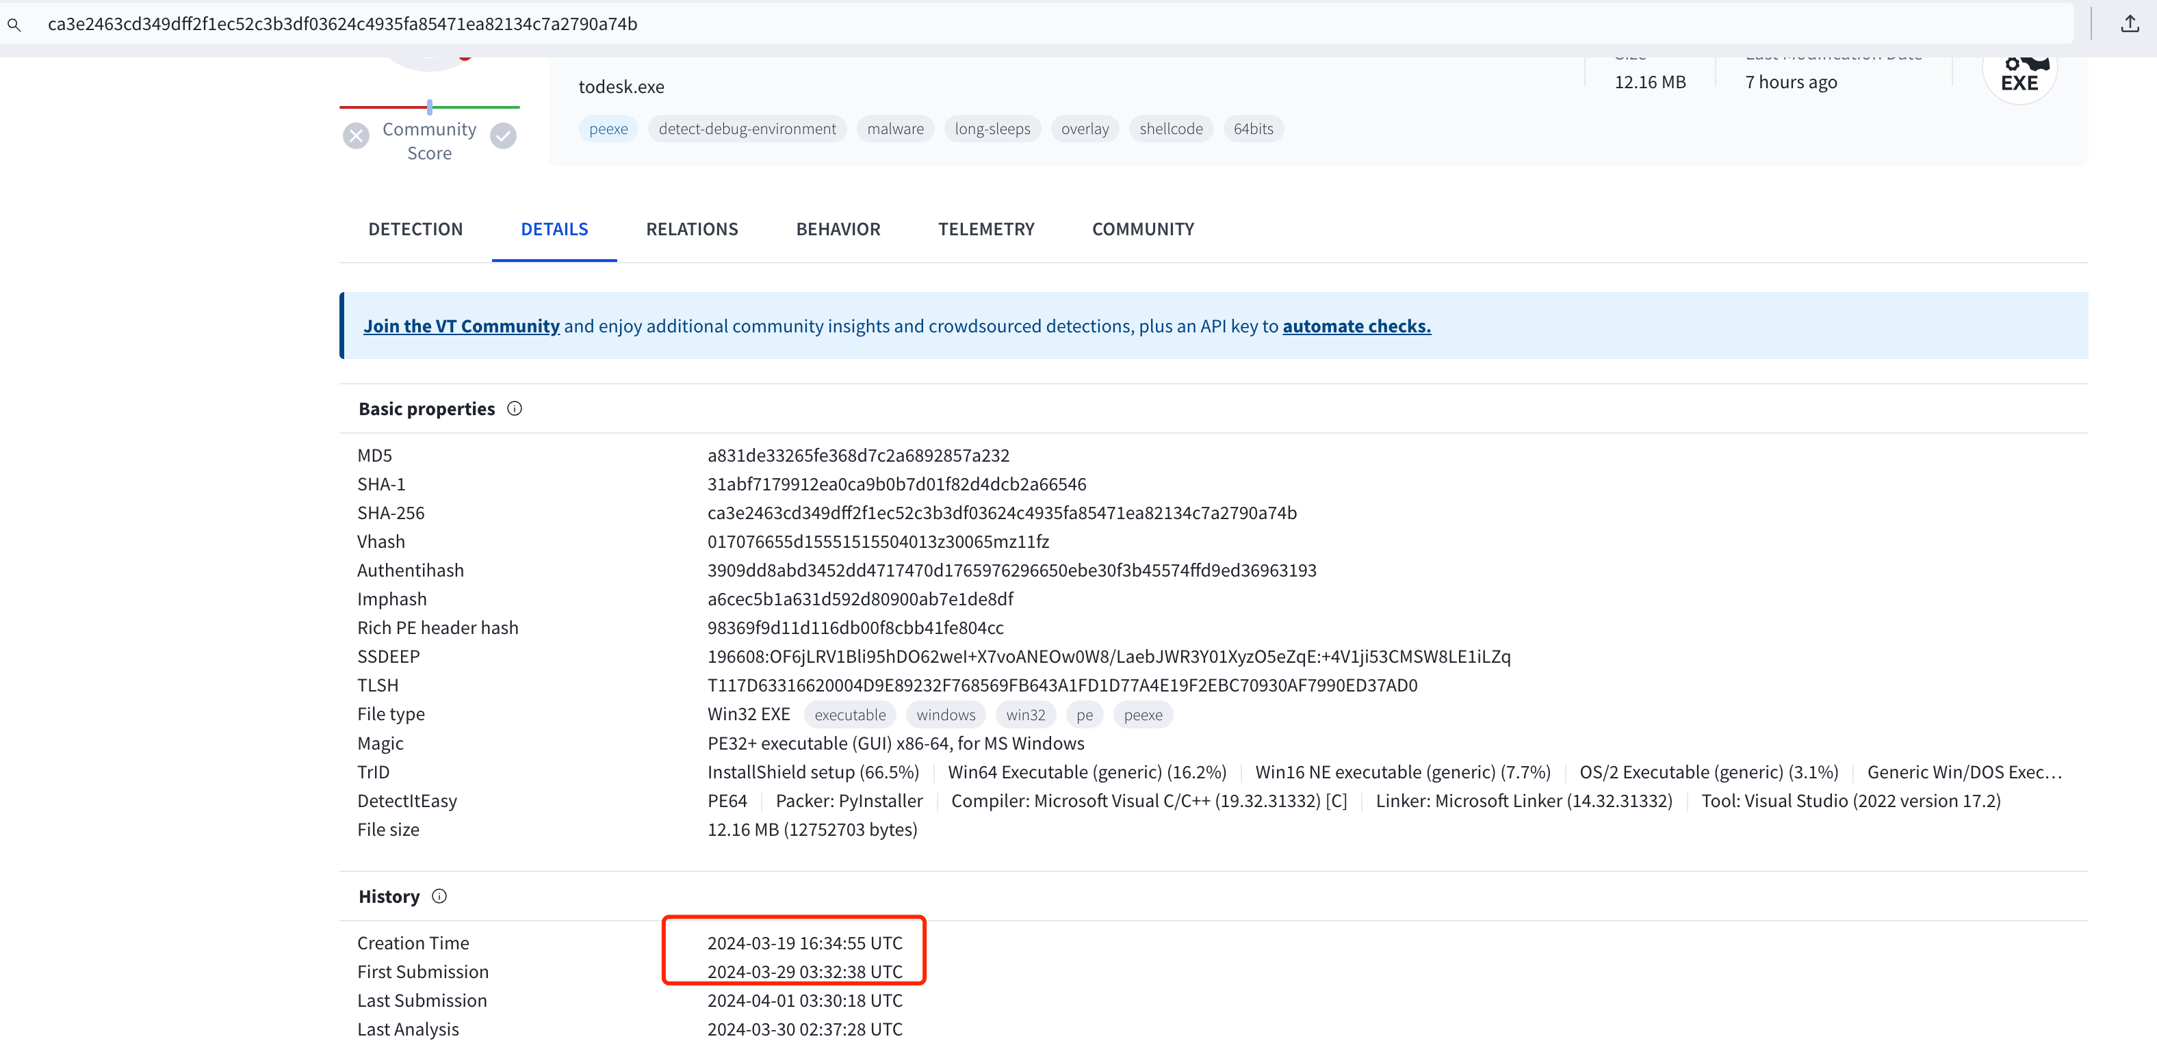
Task: Click the First Submission value 2024-03-29 03:32:38 UTC
Action: click(805, 971)
